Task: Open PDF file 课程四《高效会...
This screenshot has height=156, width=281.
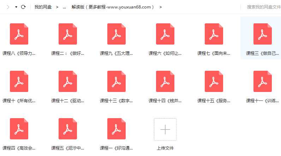Action: (x=19, y=129)
